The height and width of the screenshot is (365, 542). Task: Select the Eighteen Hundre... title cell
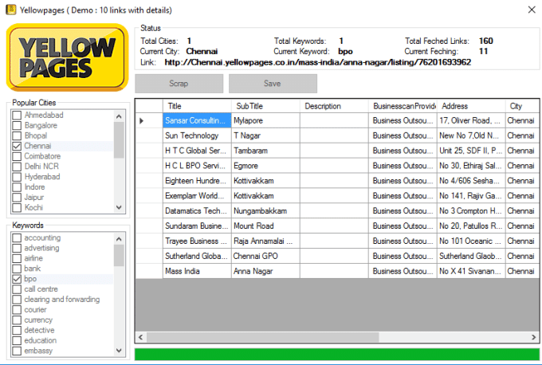coord(197,181)
